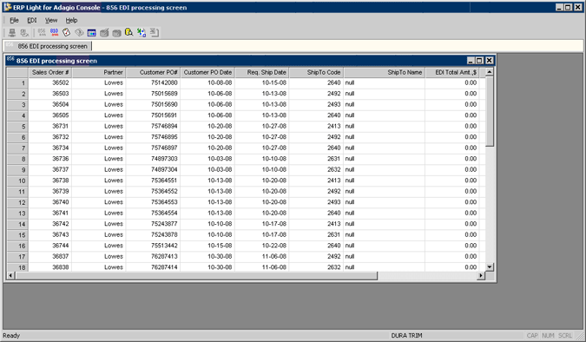Click the green-blue data transfer toolbar icon
This screenshot has width=586, height=342.
tap(142, 33)
